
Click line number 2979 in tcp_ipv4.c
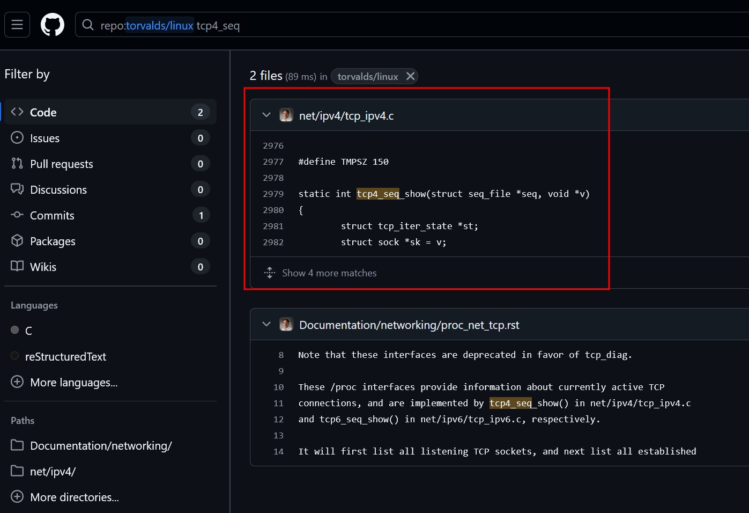pyautogui.click(x=273, y=194)
